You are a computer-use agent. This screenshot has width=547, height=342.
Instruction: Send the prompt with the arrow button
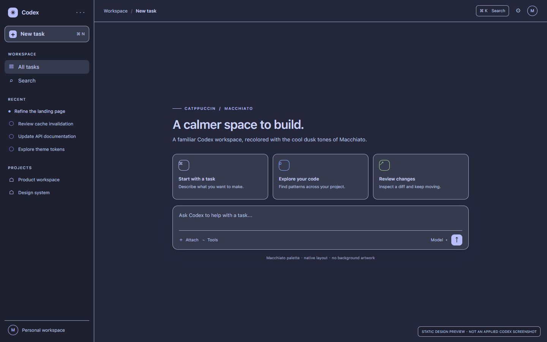tap(457, 240)
